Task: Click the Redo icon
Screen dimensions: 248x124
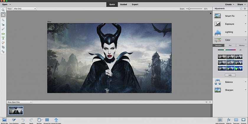Action: [x=31, y=120]
